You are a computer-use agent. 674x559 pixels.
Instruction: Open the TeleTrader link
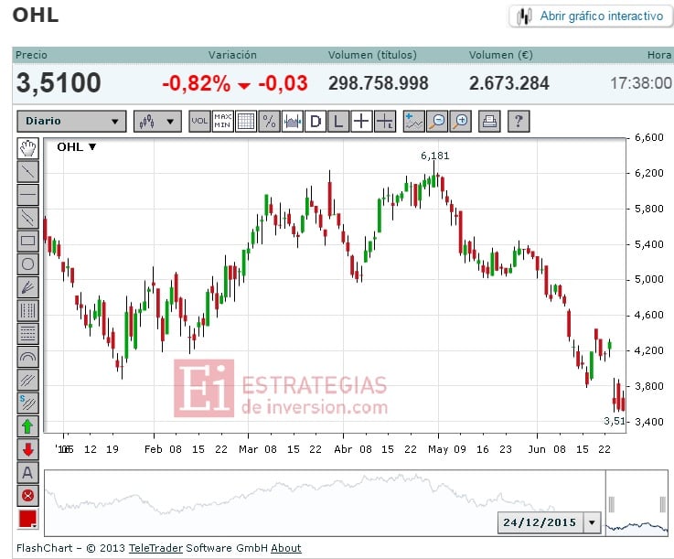155,548
